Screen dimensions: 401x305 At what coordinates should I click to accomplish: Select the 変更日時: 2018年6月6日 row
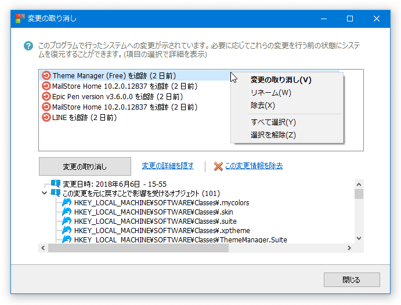pyautogui.click(x=114, y=184)
